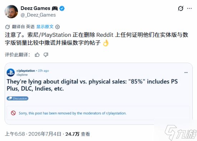Select the Discussion flair tag
The image size is (197, 141).
click(x=18, y=98)
